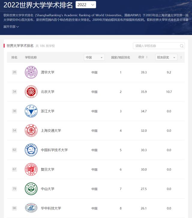Open 华中科技大学 school link
Viewport: 192px width, 218px height.
tap(51, 208)
